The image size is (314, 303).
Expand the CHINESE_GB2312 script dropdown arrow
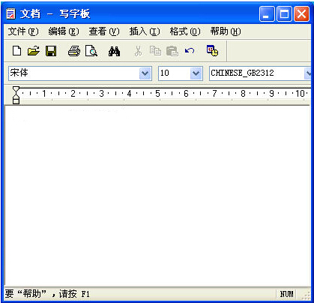pyautogui.click(x=308, y=73)
